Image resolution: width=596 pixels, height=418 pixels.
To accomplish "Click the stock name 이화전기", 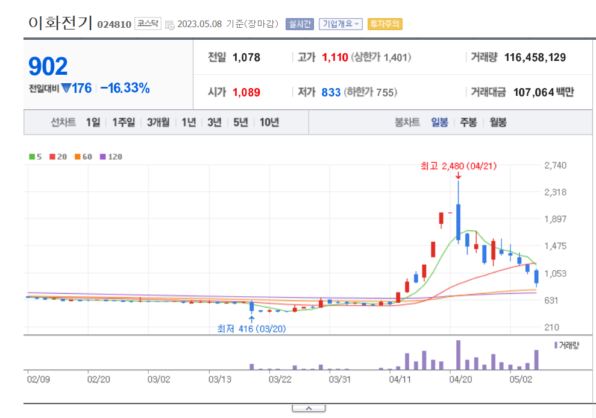I will click(x=60, y=23).
